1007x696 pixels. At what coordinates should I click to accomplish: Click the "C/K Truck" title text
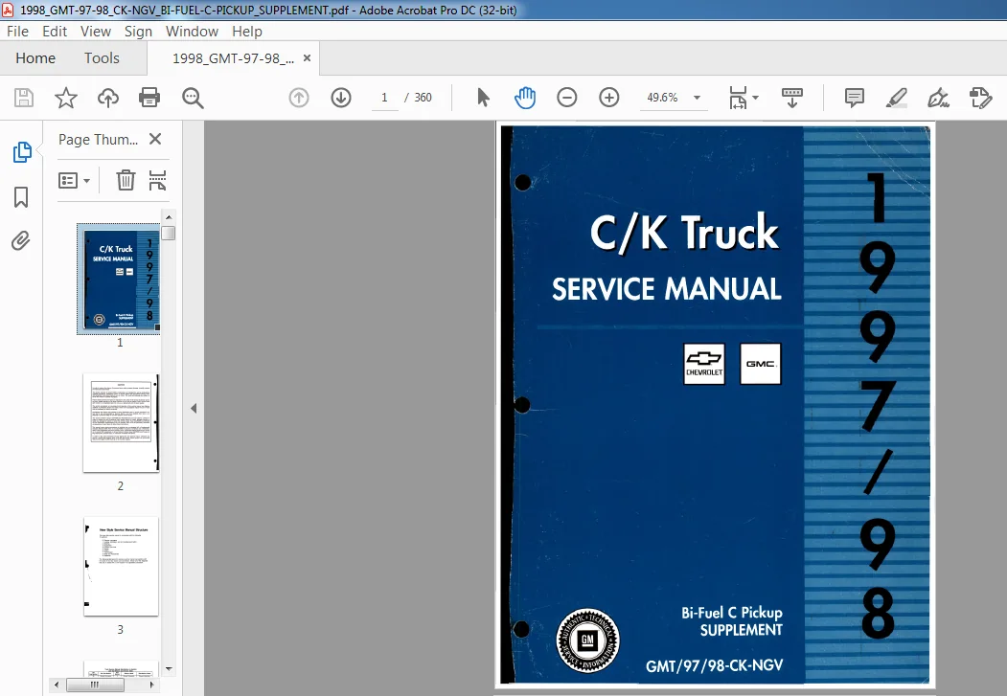684,233
